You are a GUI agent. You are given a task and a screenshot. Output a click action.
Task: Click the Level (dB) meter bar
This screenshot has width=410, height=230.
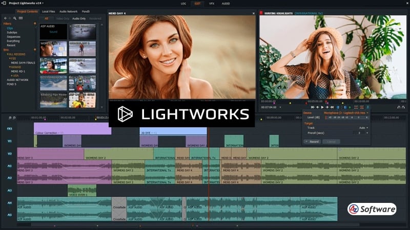click(347, 118)
